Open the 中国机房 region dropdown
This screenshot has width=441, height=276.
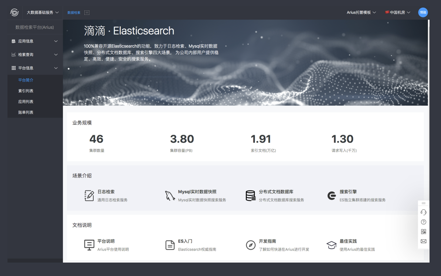[398, 12]
